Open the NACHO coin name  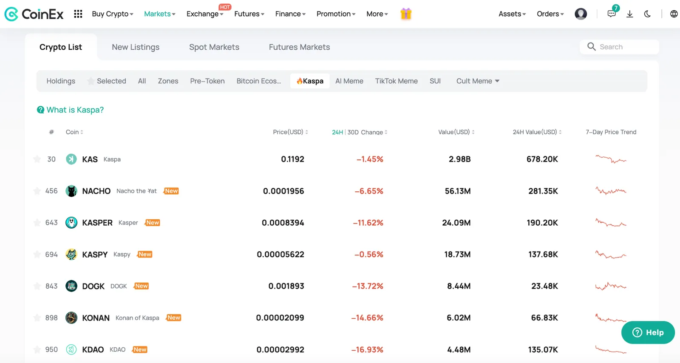(96, 191)
